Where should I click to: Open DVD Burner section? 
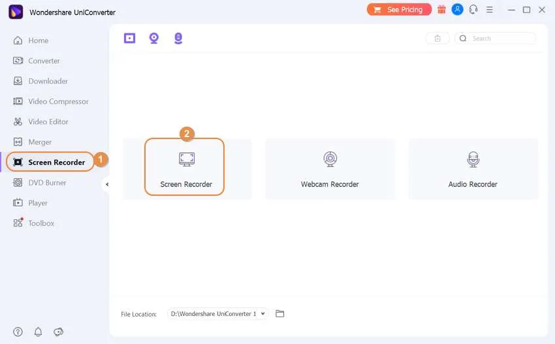click(40, 183)
